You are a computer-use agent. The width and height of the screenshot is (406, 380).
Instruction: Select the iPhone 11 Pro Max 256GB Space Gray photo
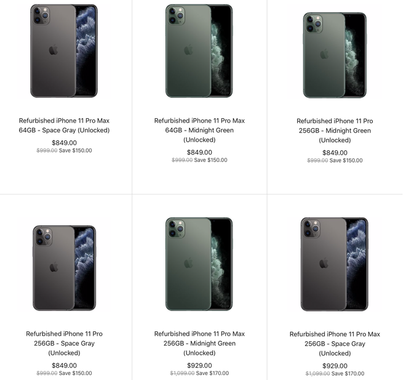point(335,264)
